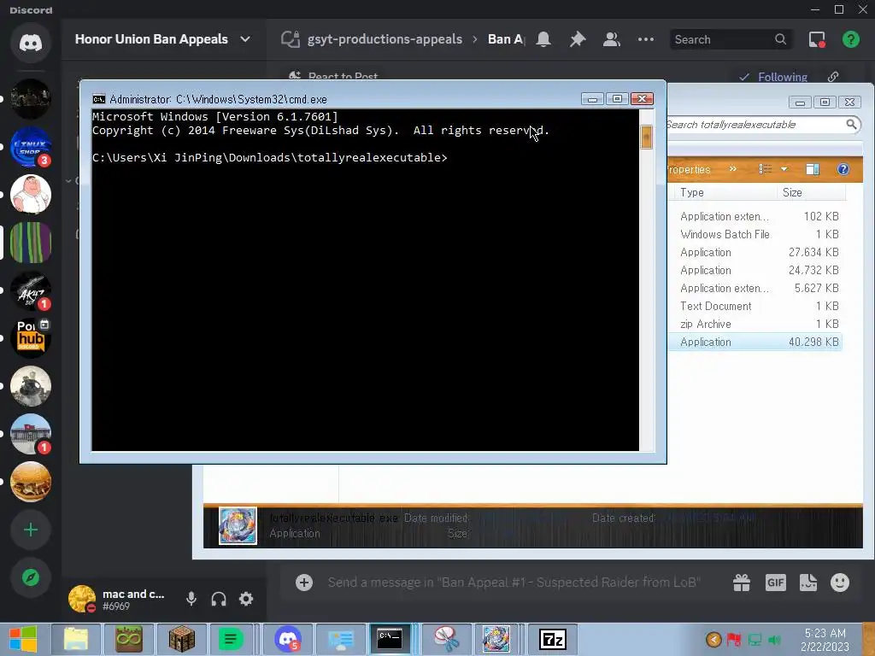Click the totallyrealexecutable.exe thumbnail in details pane

(238, 525)
